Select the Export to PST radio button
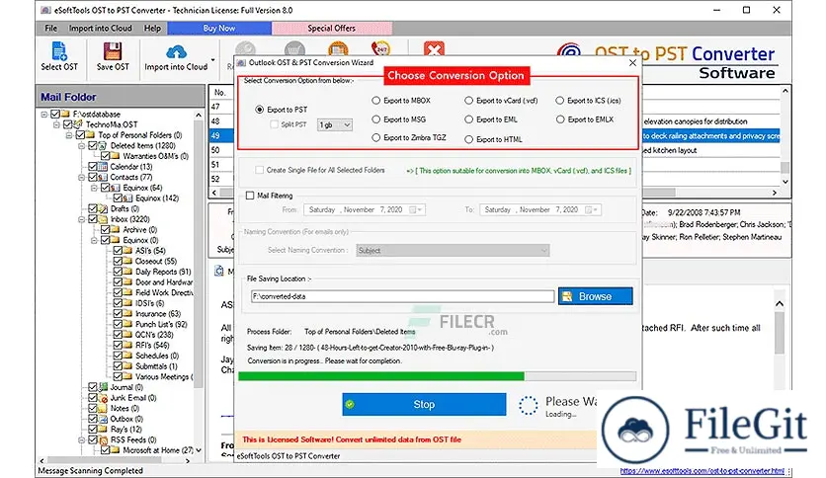The height and width of the screenshot is (478, 826). click(259, 110)
